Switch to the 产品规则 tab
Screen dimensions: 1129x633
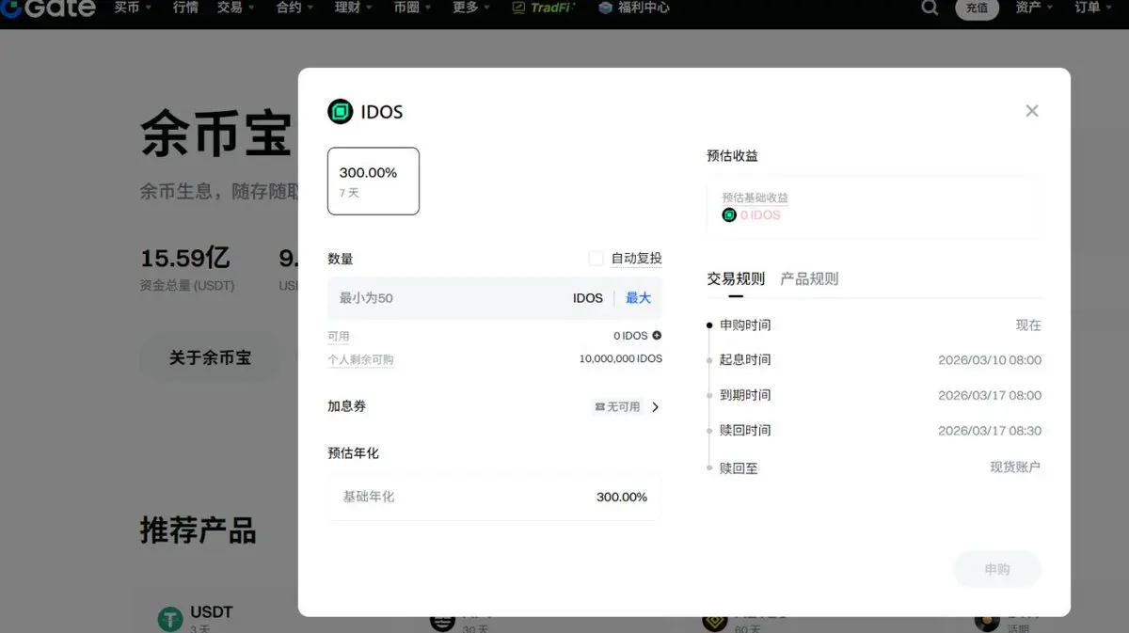point(809,279)
